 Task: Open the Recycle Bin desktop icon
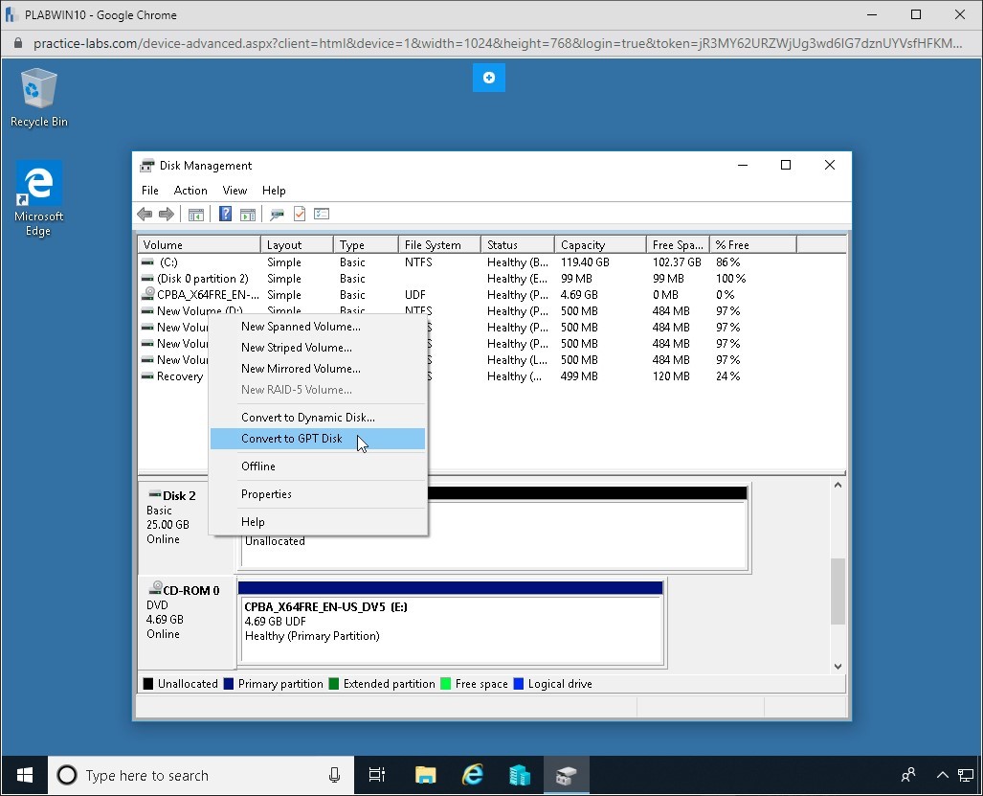click(39, 98)
